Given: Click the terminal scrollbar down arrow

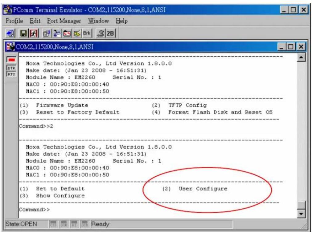Looking at the screenshot, I should coord(301,214).
